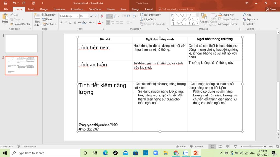Image resolution: width=280 pixels, height=157 pixels.
Task: Toggle the Notes pane
Action: coord(181,146)
